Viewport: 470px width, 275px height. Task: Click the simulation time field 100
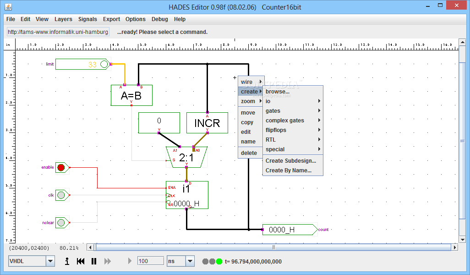[150, 261]
